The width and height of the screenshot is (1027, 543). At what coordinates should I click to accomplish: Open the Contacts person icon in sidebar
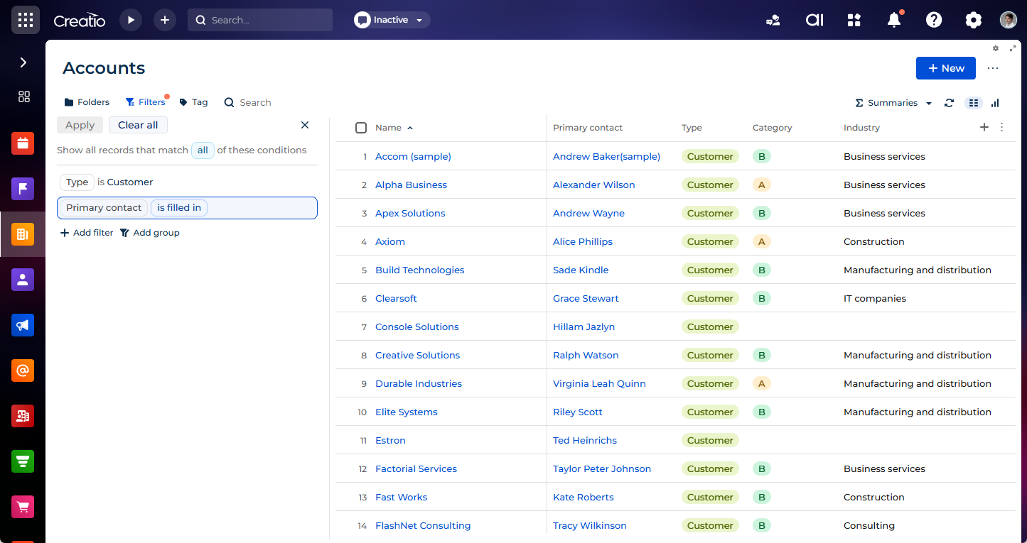coord(23,280)
